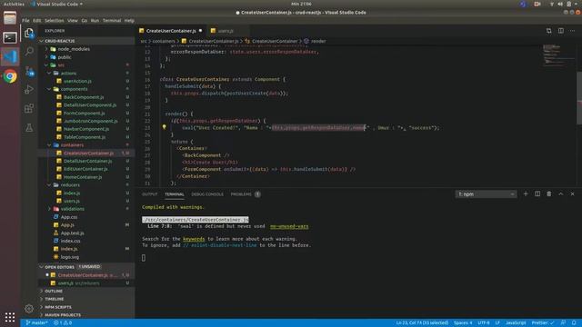Open App.css in explorer

pyautogui.click(x=69, y=217)
